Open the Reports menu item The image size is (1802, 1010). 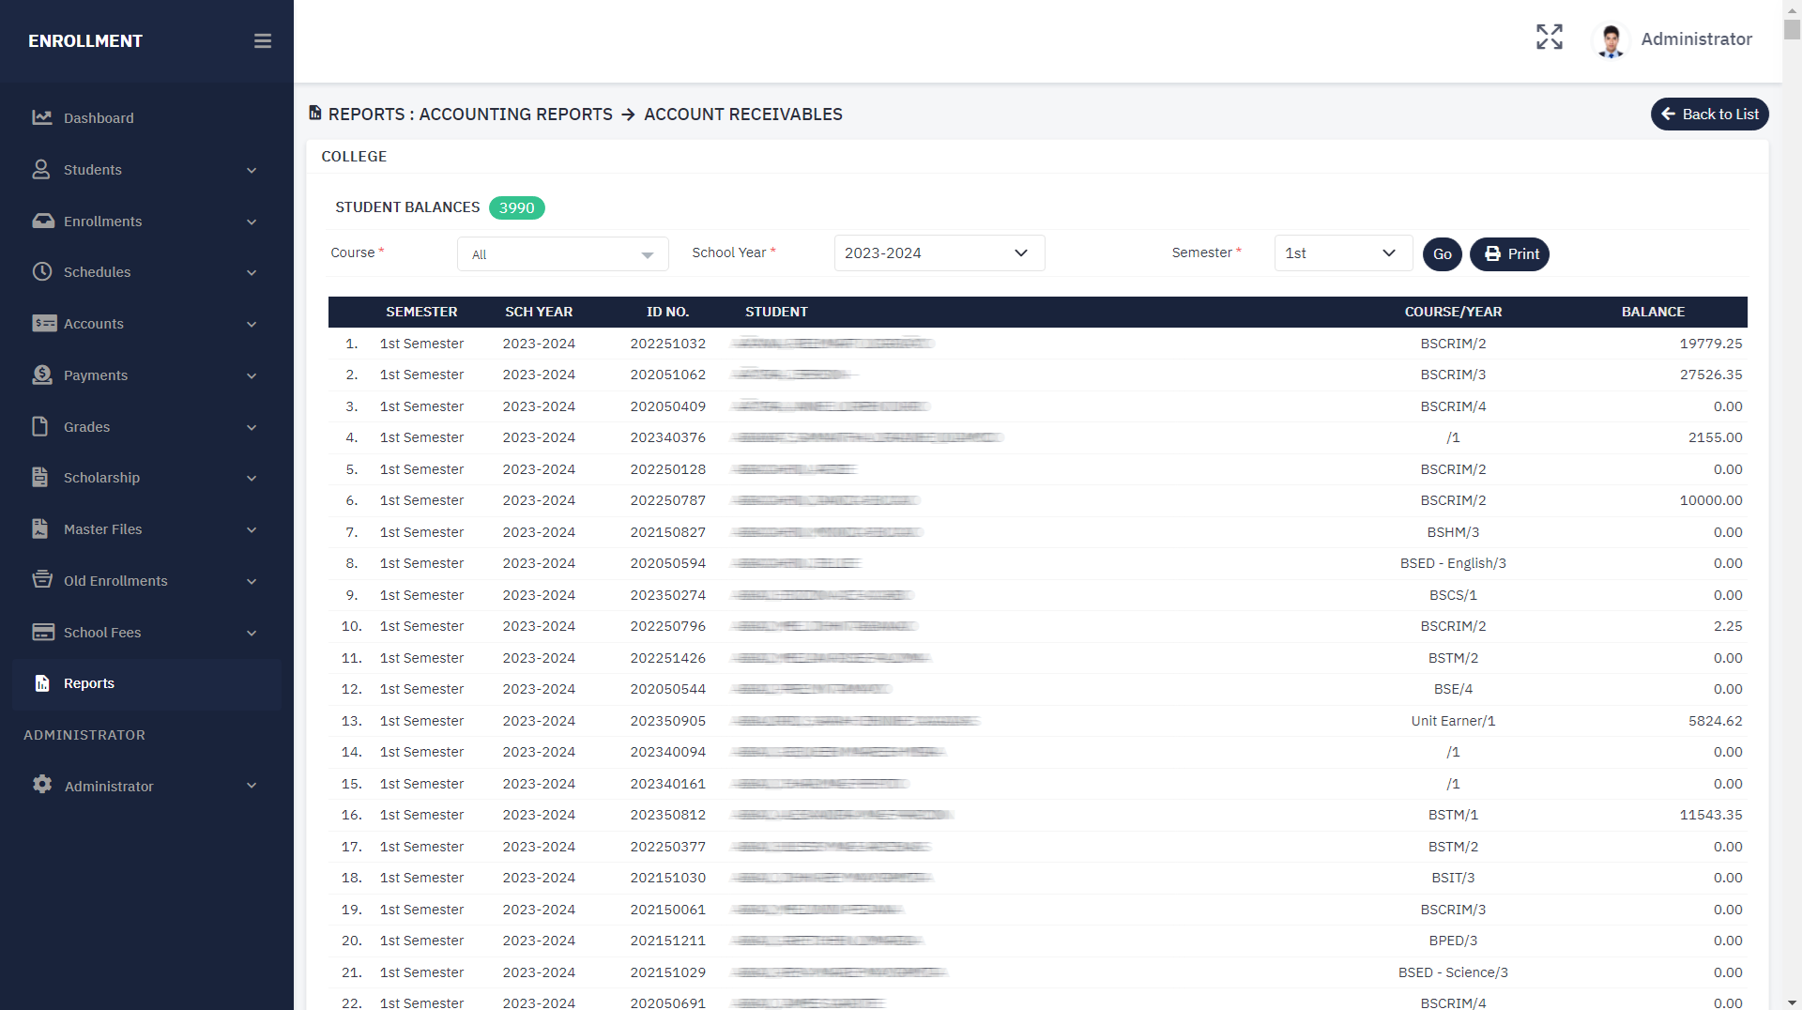[89, 683]
